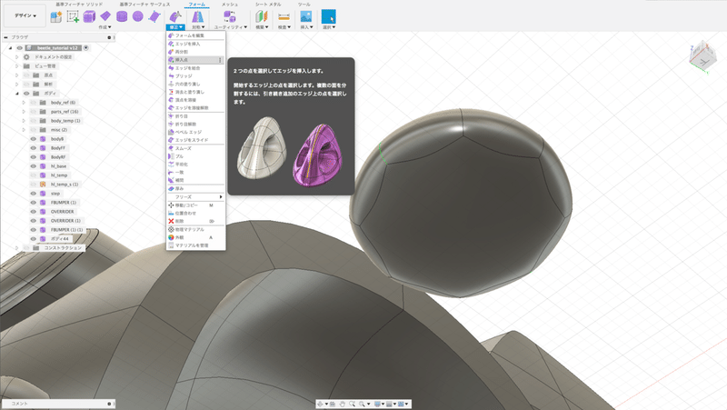727x410 pixels.
Task: Choose 移動/コピー from the menu
Action: (195, 205)
